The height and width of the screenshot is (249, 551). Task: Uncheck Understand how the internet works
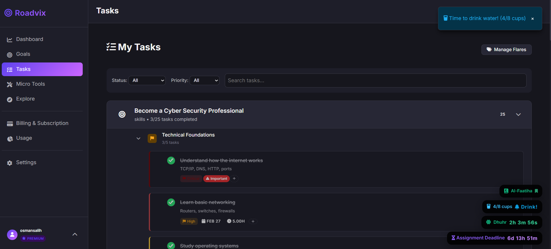coord(171,160)
